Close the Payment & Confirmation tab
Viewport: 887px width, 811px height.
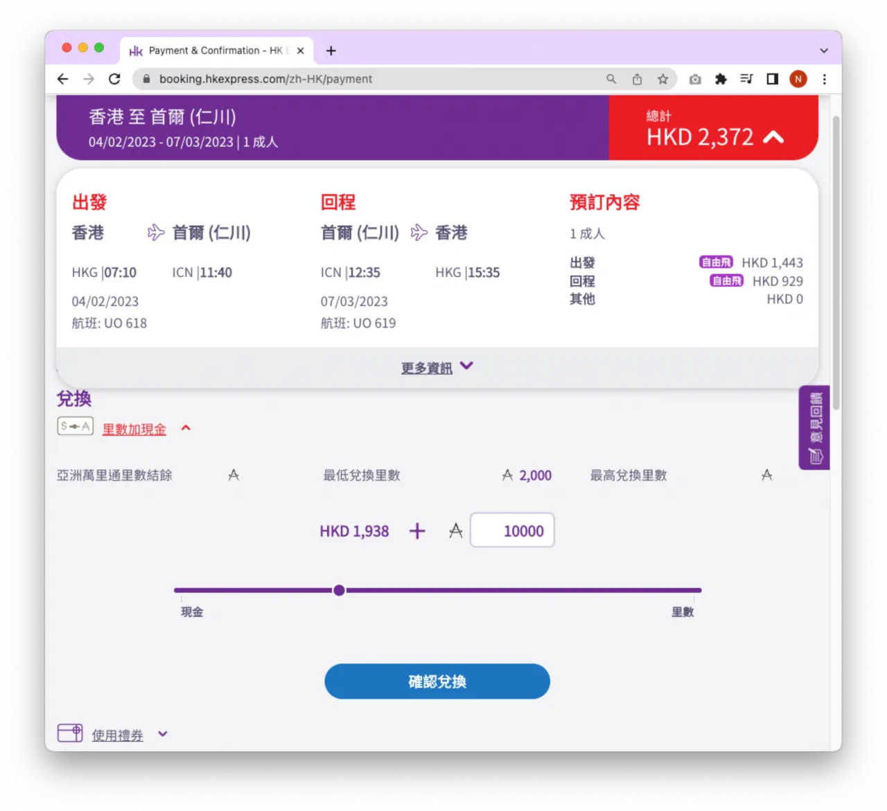(300, 51)
